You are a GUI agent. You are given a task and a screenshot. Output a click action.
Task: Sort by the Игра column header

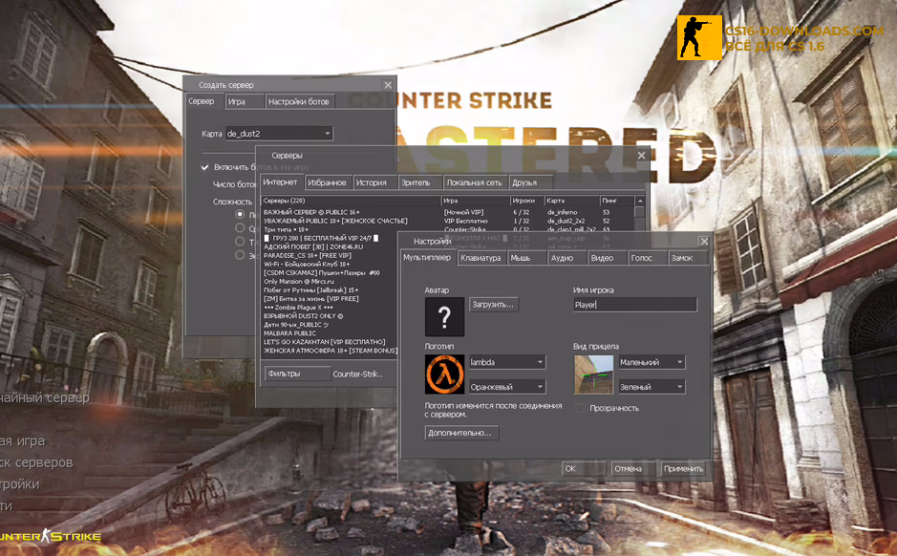click(x=476, y=201)
